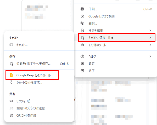Click the Google Lens camera icon
Screen dimensions: 157x125
pos(82,16)
